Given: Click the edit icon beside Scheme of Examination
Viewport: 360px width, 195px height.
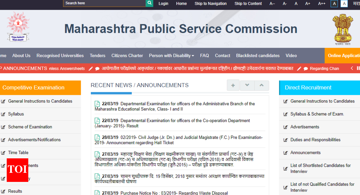Looking at the screenshot, I should click(x=3, y=127).
